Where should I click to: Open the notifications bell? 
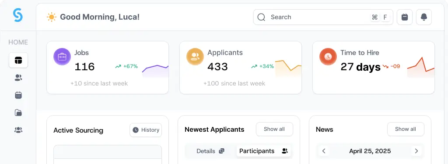click(x=423, y=17)
